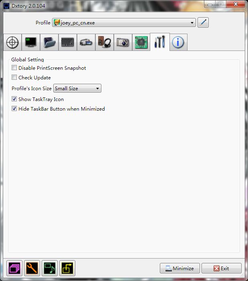Viewport: 248px width, 281px height.
Task: Open the speaker and headphones audio tab
Action: tap(105, 42)
